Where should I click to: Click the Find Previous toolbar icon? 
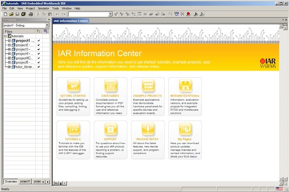pyautogui.click(x=116, y=14)
